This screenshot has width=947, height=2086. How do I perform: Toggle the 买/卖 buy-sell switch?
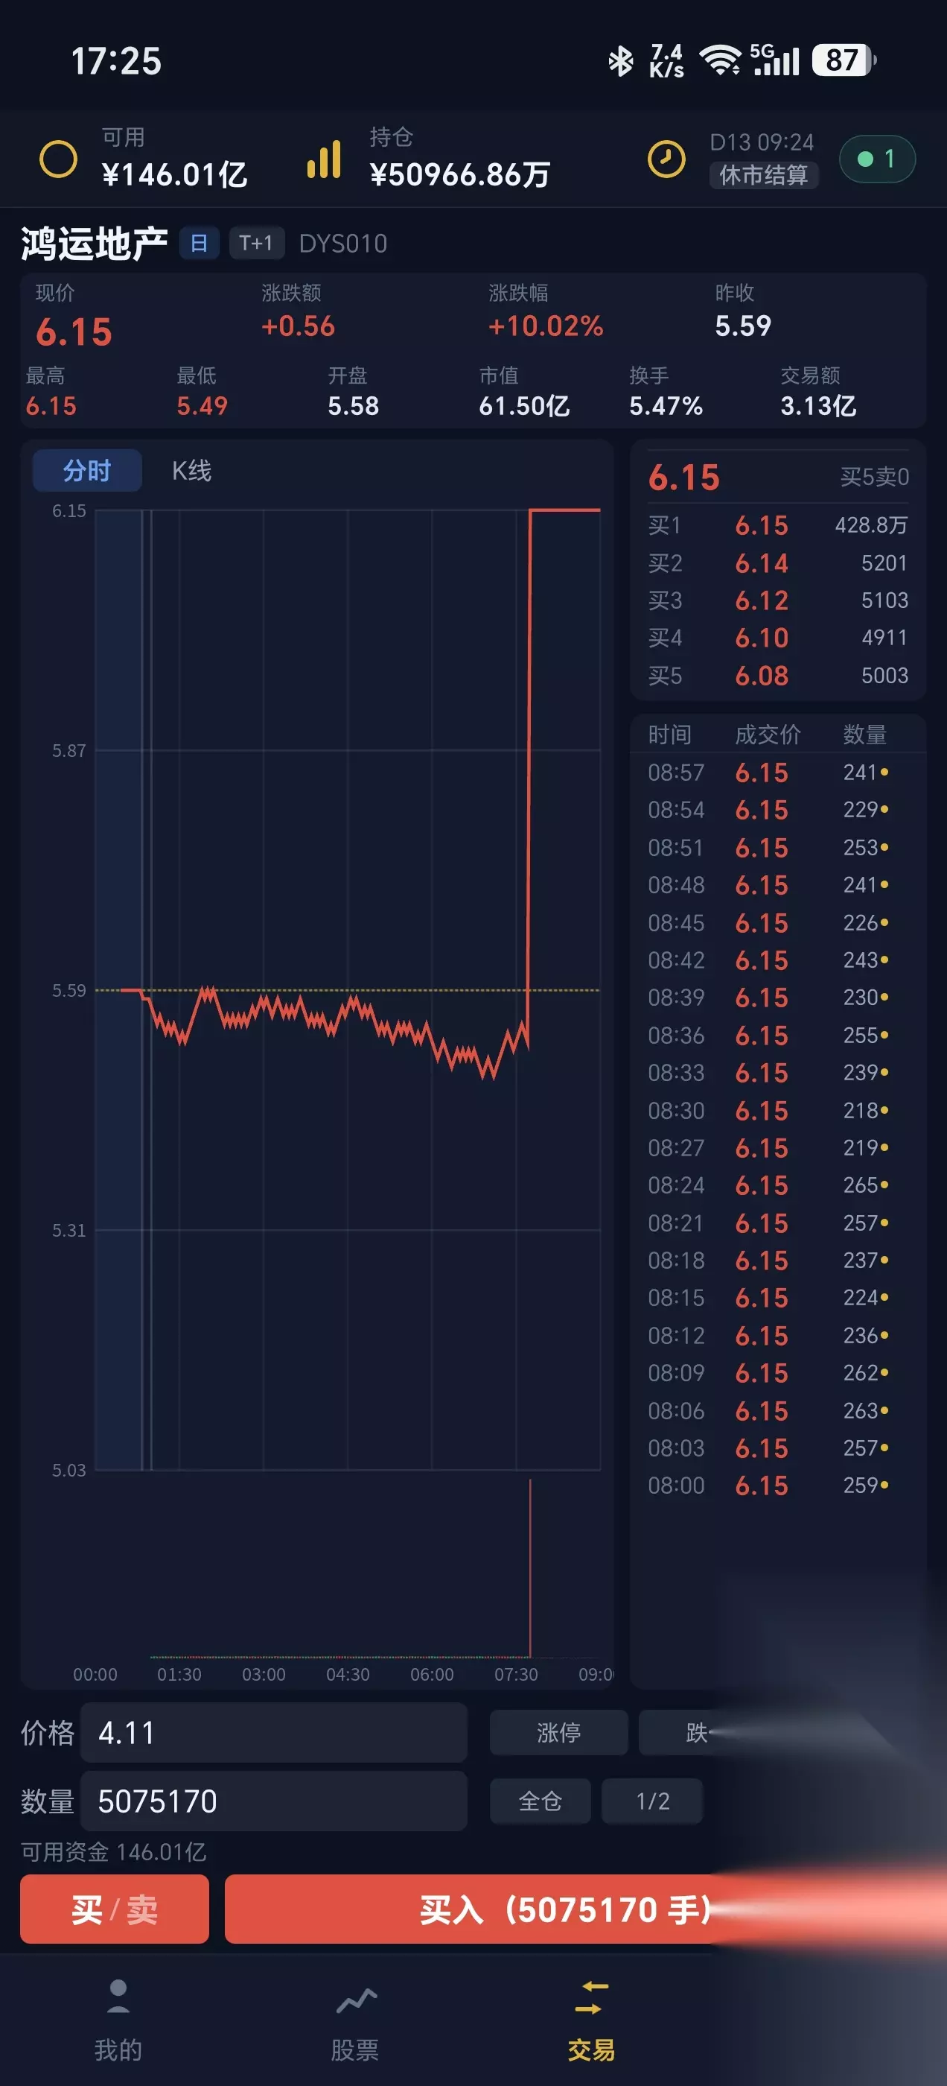coord(114,1909)
